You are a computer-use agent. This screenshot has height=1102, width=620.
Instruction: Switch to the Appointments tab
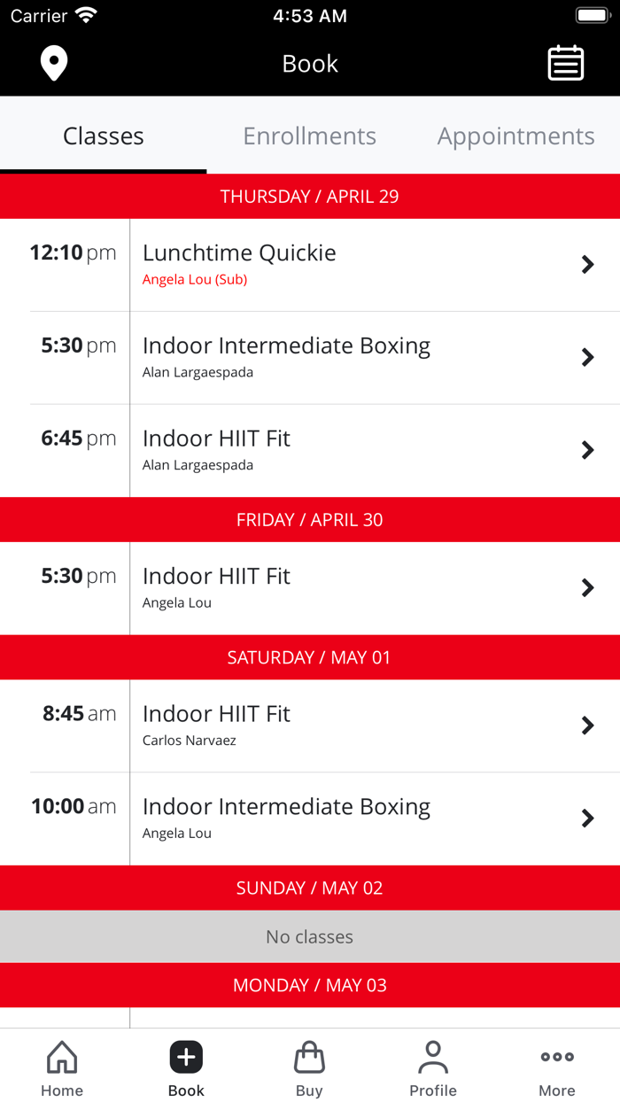515,136
